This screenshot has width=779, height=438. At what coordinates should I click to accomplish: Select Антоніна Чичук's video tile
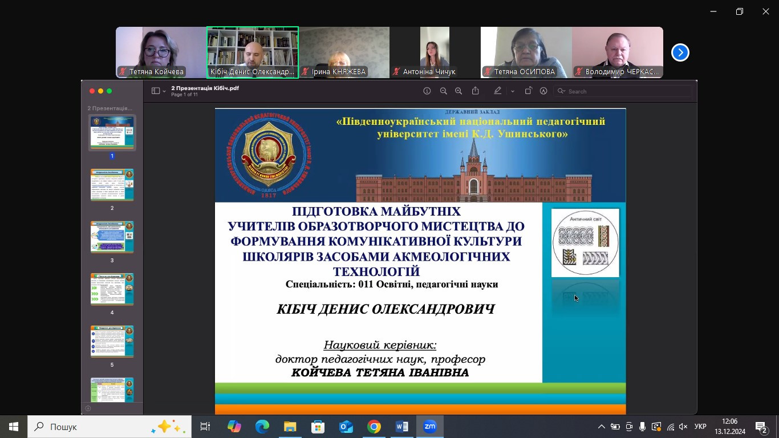pyautogui.click(x=435, y=52)
